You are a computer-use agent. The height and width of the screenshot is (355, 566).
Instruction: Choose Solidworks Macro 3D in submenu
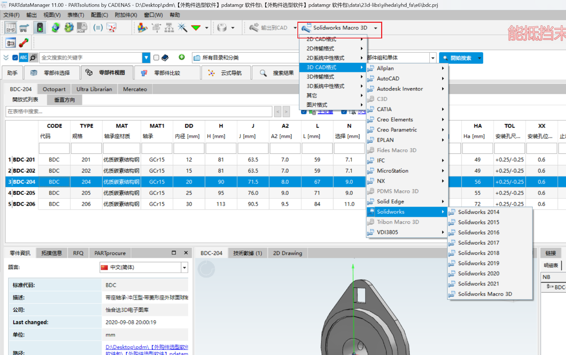tap(490, 294)
